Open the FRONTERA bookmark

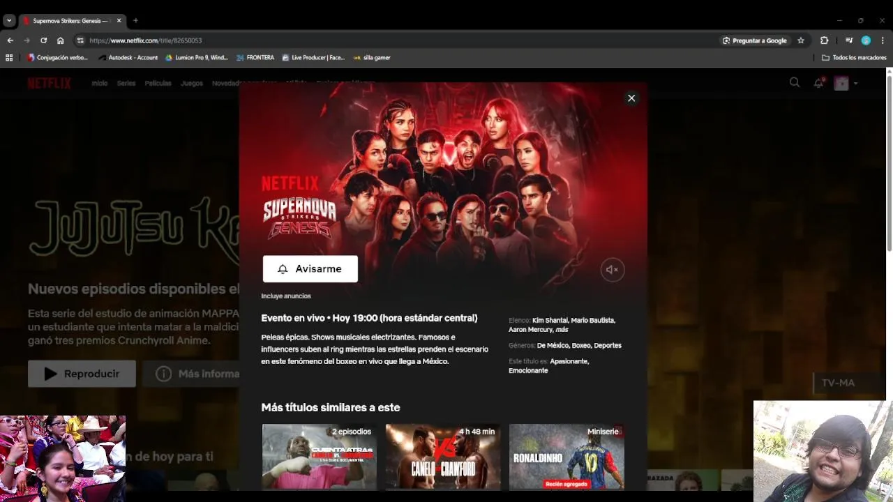255,58
